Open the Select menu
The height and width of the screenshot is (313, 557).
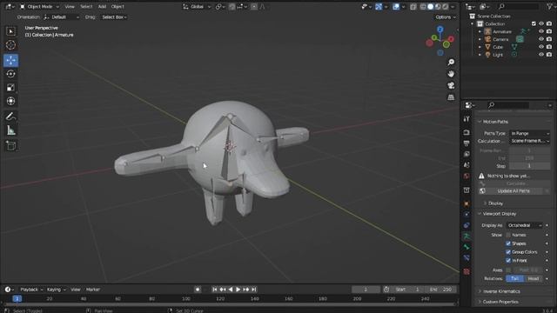[86, 6]
